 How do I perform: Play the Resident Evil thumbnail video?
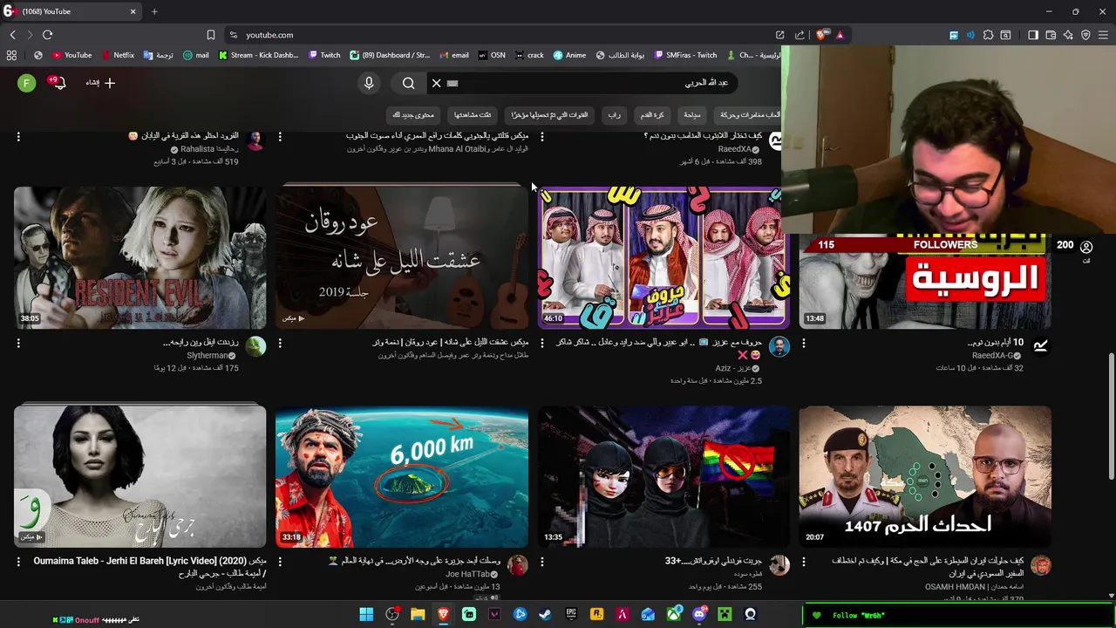[139, 257]
